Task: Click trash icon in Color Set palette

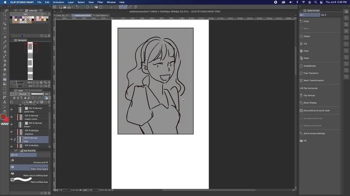Action: tap(49, 36)
